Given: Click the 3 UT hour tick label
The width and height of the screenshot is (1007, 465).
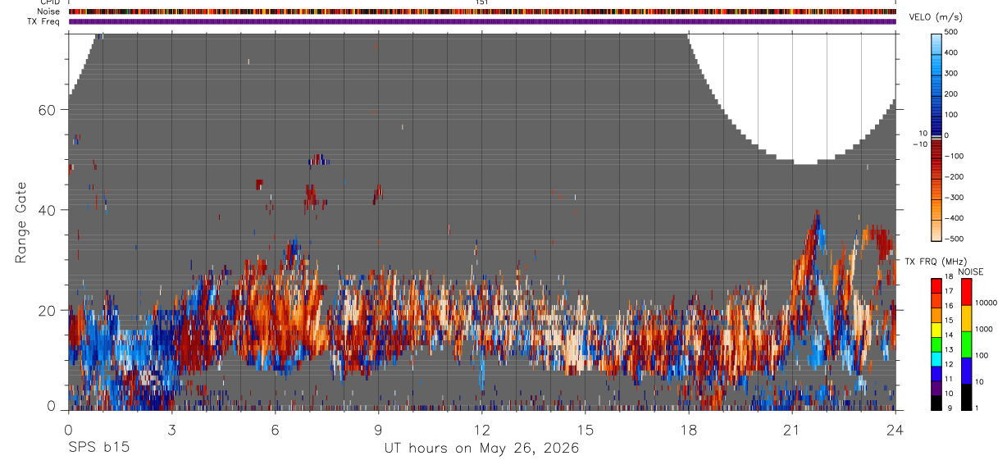Looking at the screenshot, I should click(172, 429).
